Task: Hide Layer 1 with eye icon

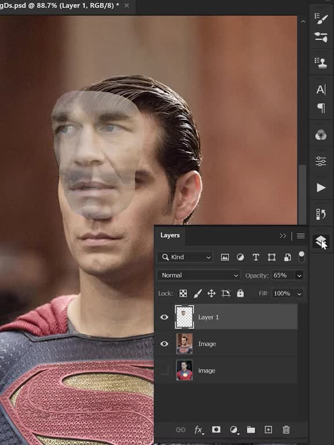Action: (x=164, y=317)
